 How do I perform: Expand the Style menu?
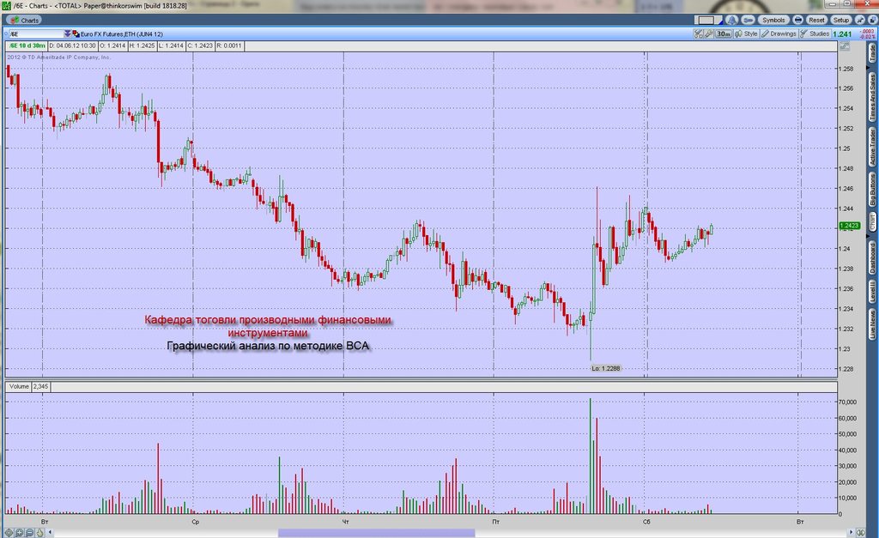(746, 33)
